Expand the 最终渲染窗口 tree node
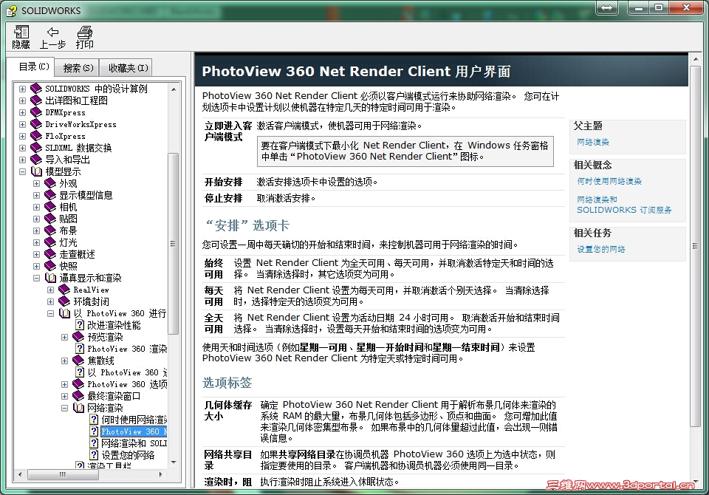Screen dimensions: 709x495 pos(65,396)
